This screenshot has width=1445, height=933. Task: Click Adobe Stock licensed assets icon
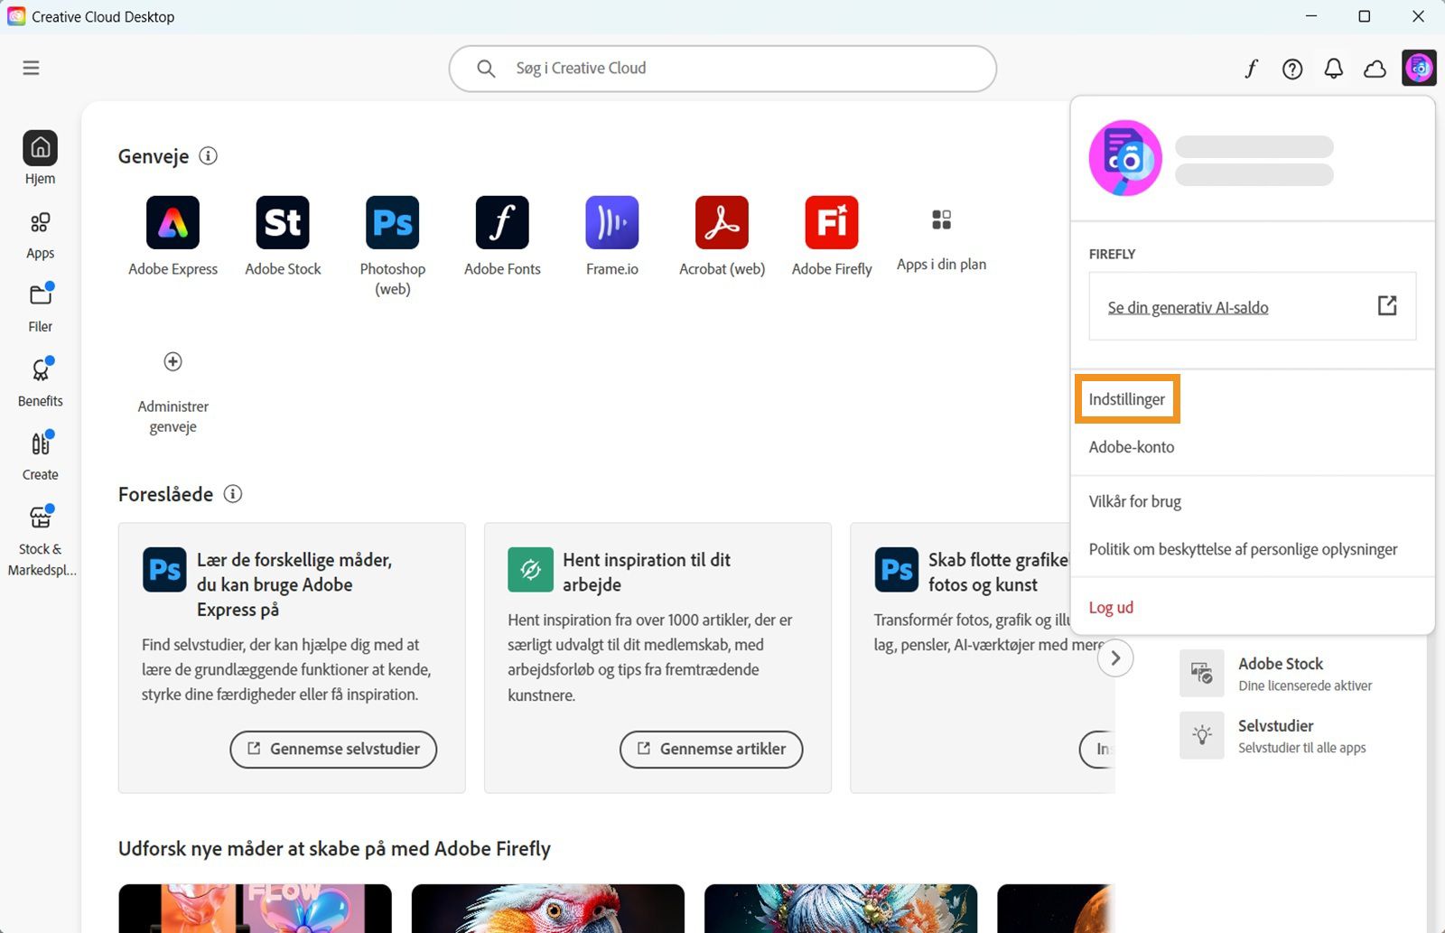tap(1201, 673)
